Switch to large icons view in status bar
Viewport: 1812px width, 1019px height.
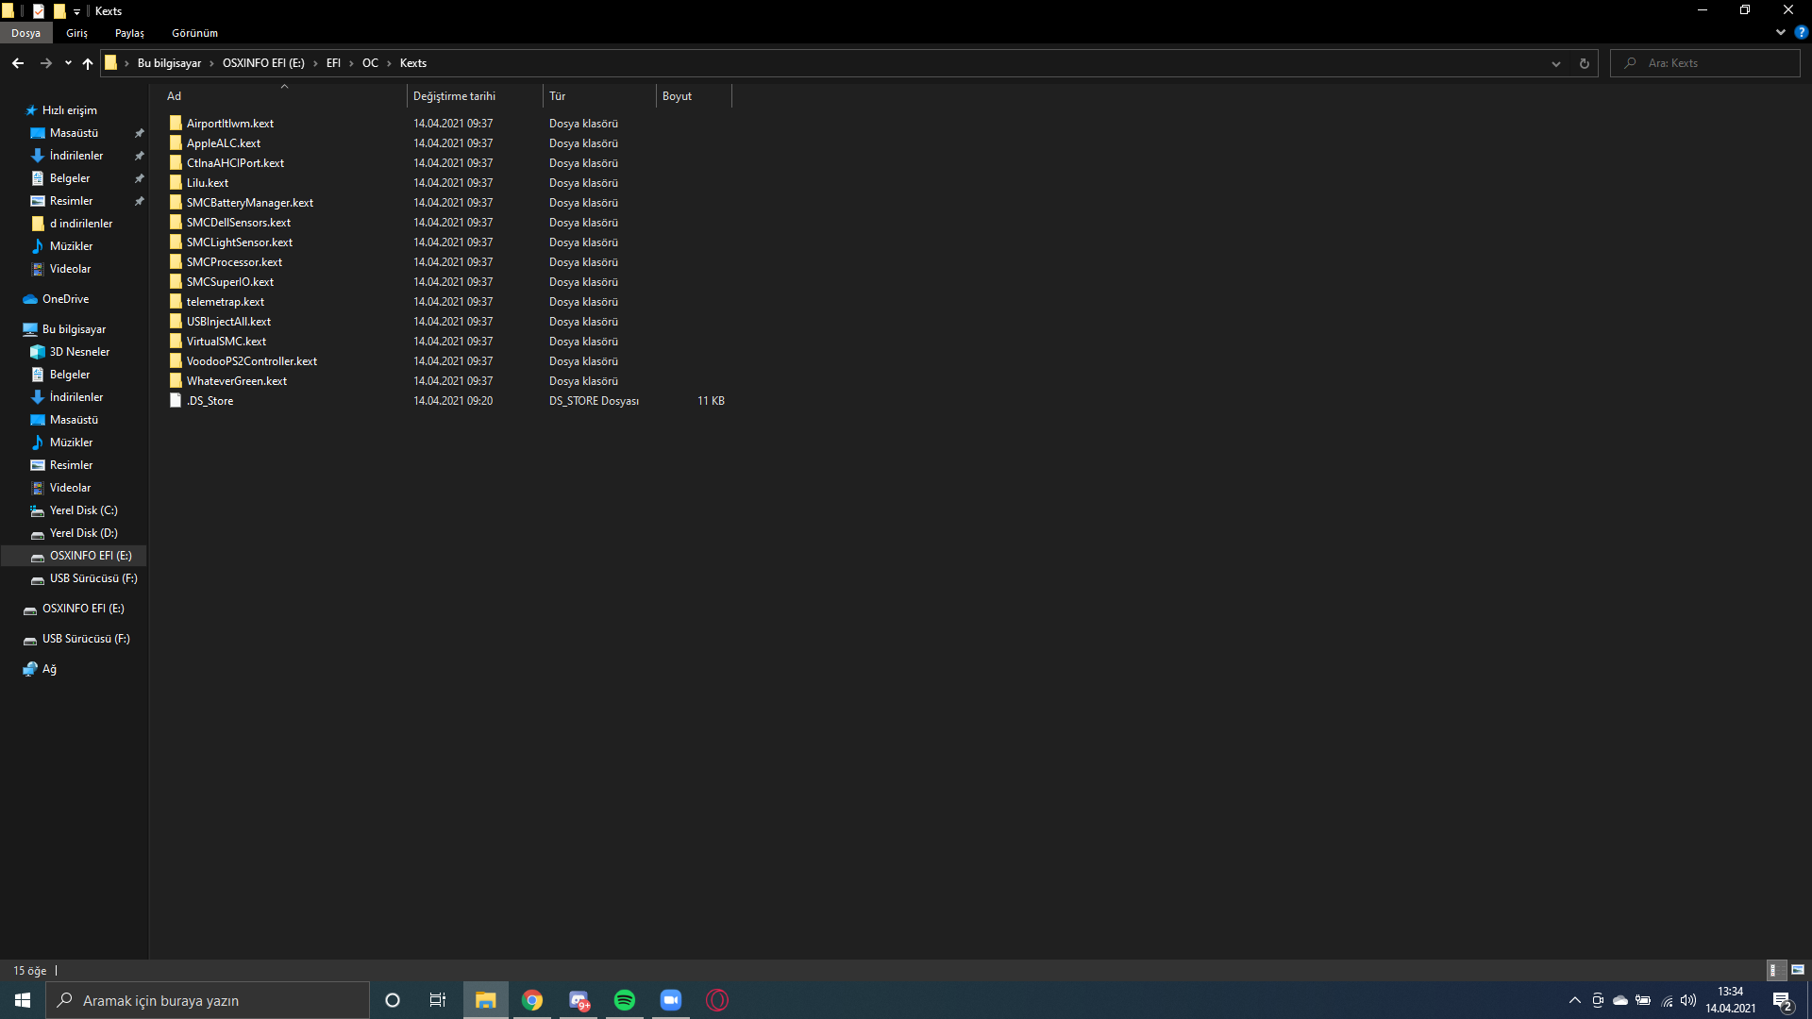coord(1798,970)
